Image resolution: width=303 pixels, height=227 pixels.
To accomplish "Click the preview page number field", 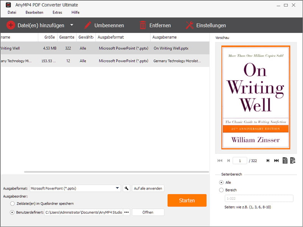I will [x=240, y=160].
